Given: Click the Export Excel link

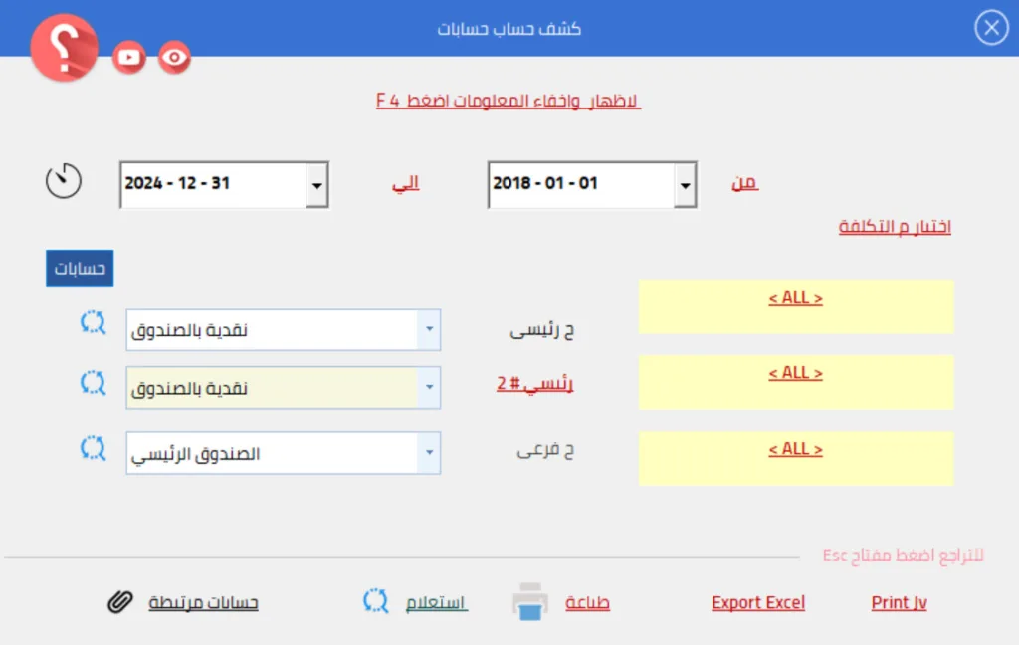Looking at the screenshot, I should [x=758, y=603].
